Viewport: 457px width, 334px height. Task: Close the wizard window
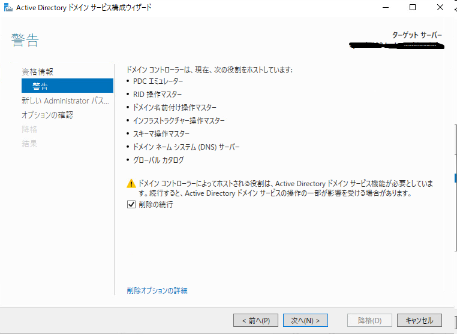(440, 8)
